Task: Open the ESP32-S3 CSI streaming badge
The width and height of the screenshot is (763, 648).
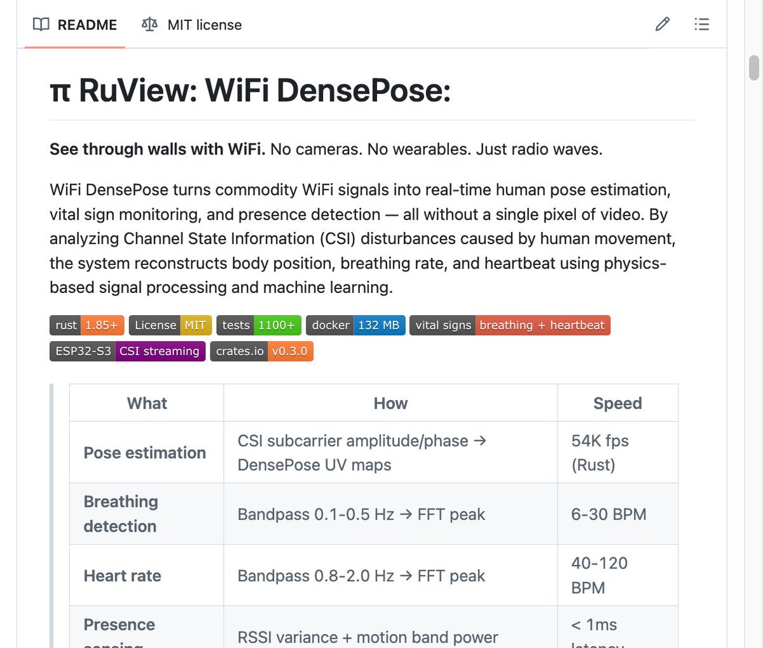Action: pos(127,351)
